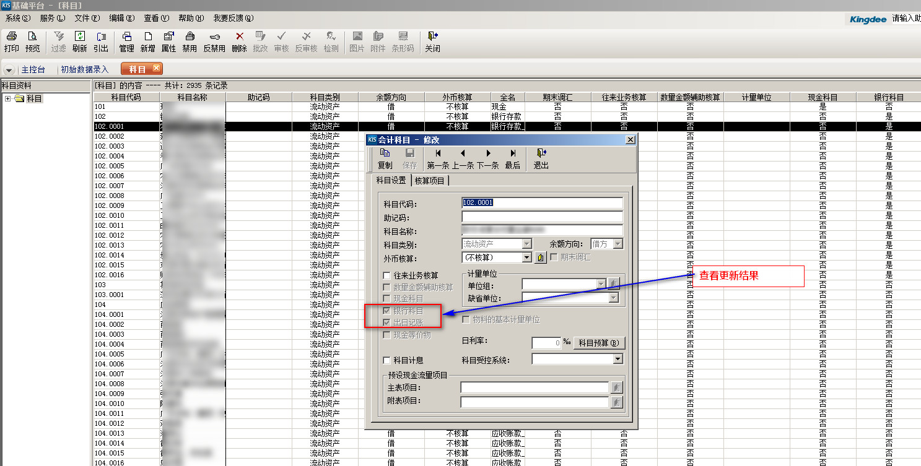Enable the 往来业务核算 checkbox
This screenshot has width=921, height=466.
tap(387, 275)
